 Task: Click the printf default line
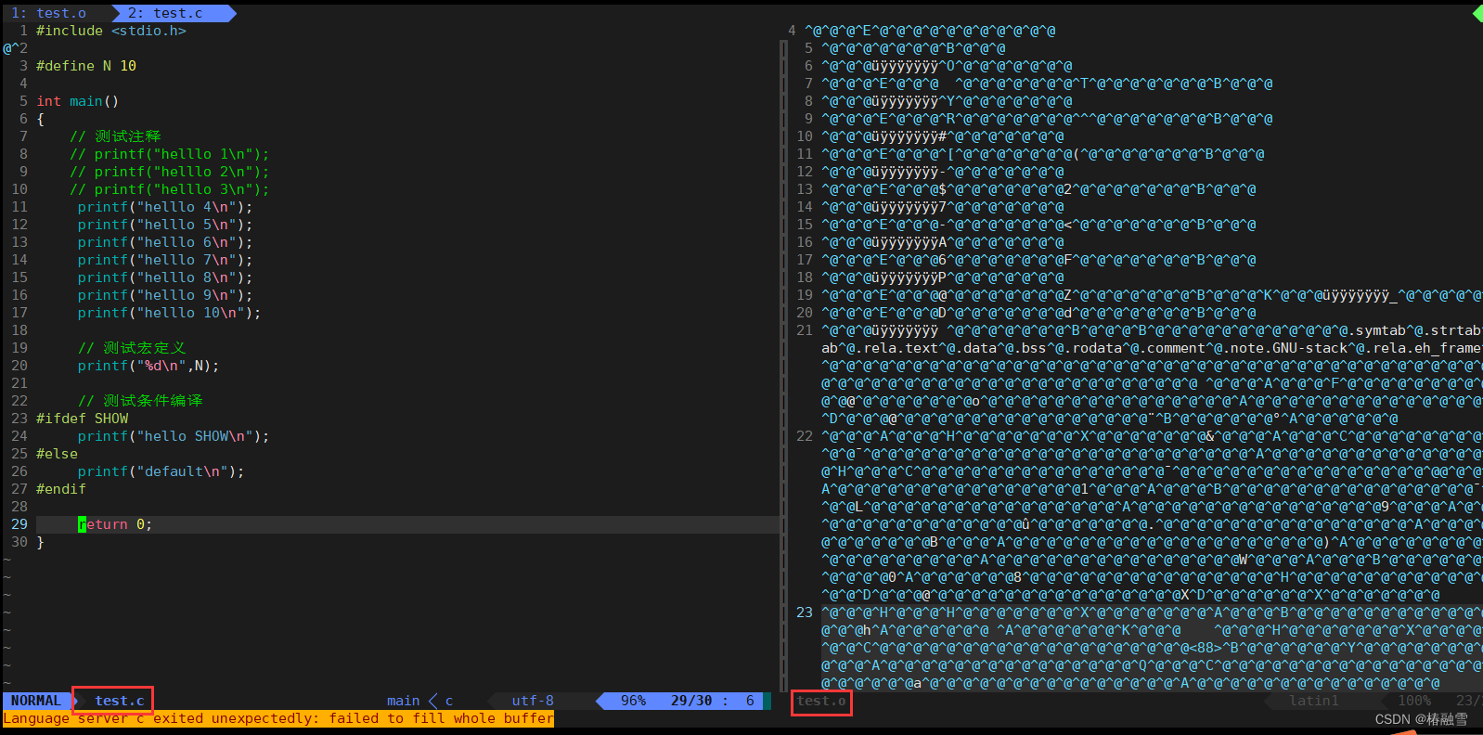pyautogui.click(x=161, y=471)
